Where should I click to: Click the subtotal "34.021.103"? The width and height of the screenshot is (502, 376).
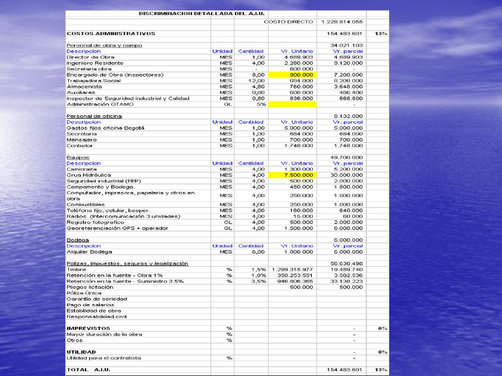[347, 46]
